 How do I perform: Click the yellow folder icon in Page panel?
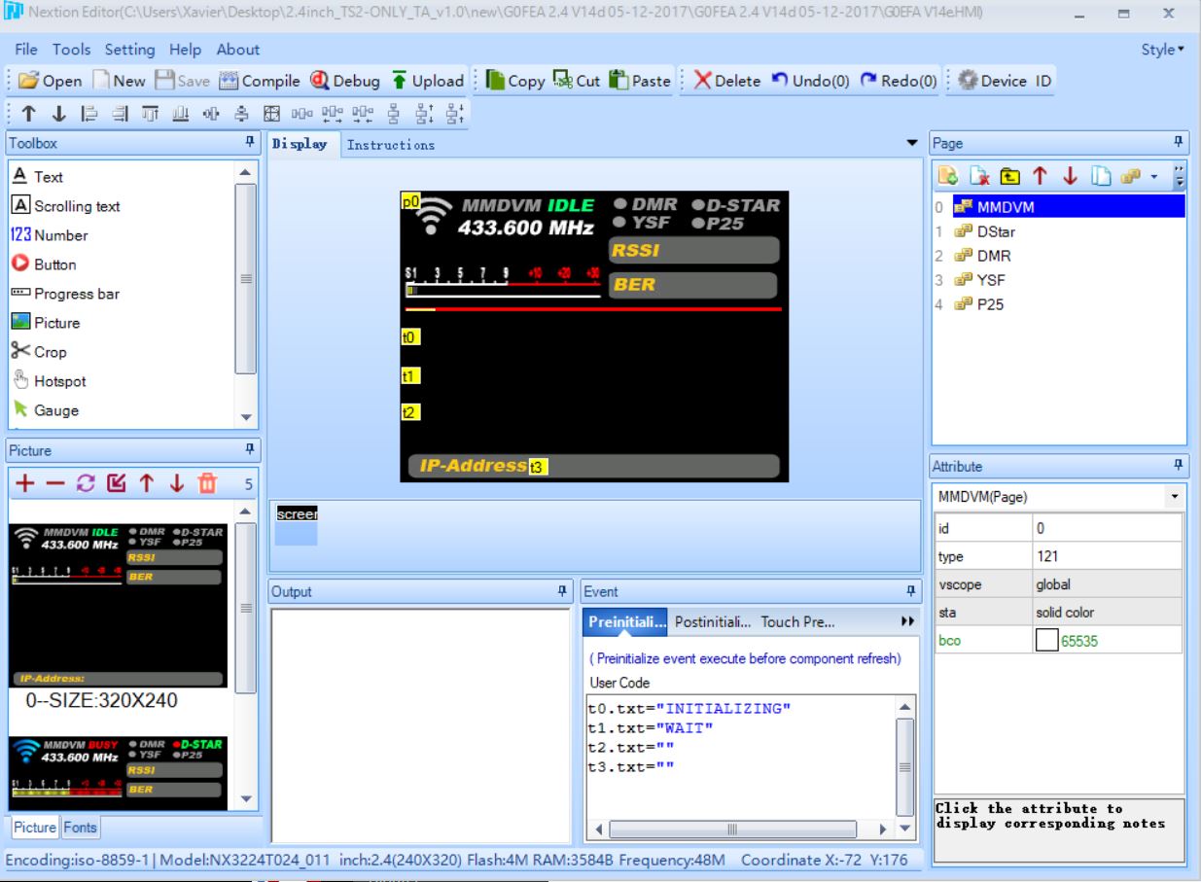pos(1009,177)
